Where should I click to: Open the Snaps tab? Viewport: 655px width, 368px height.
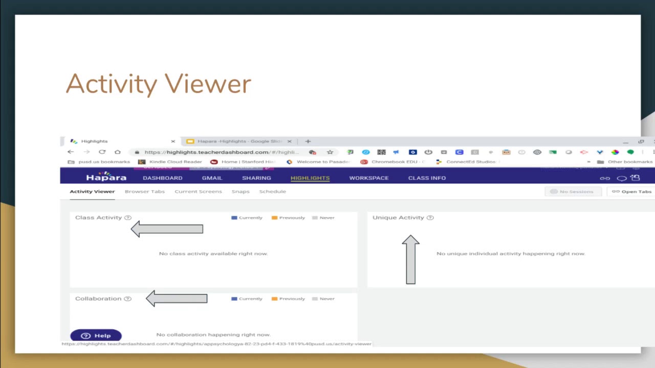241,192
